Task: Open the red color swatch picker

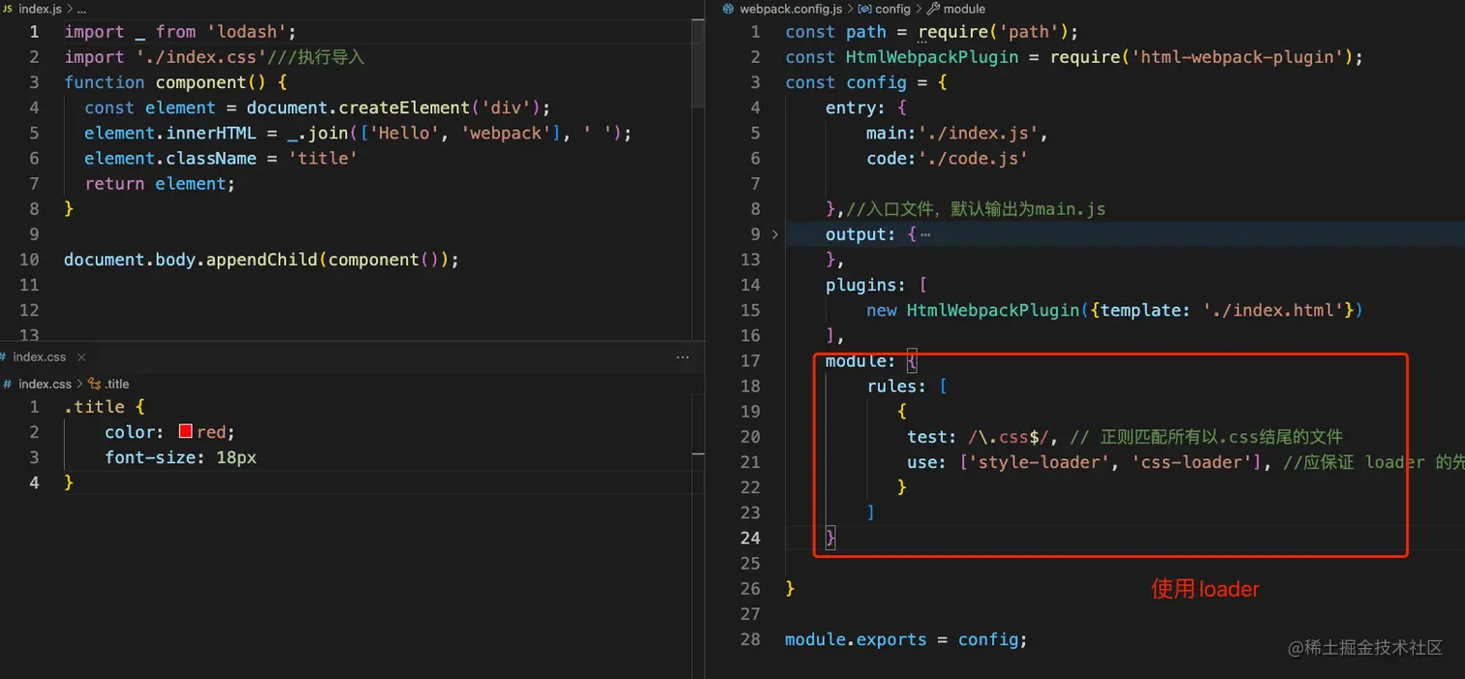Action: click(x=186, y=432)
